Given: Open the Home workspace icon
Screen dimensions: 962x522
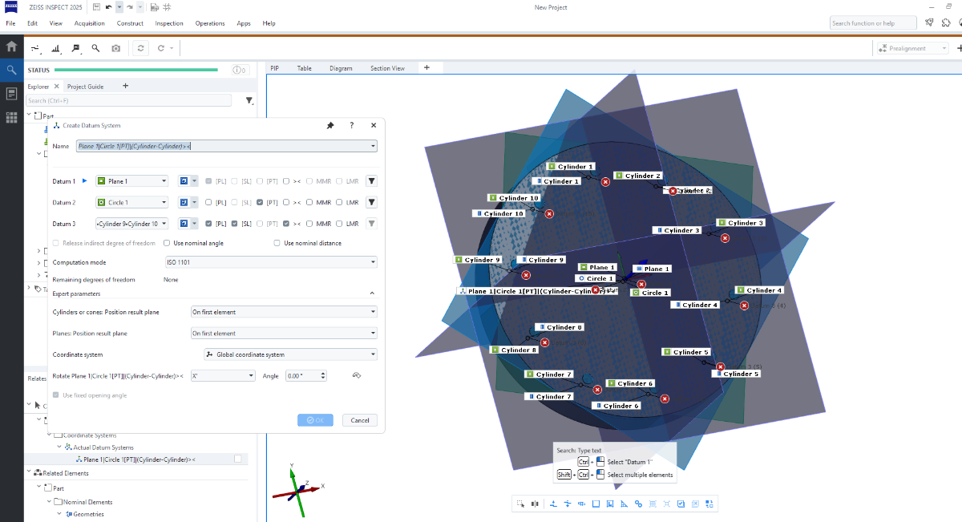Looking at the screenshot, I should [x=11, y=47].
